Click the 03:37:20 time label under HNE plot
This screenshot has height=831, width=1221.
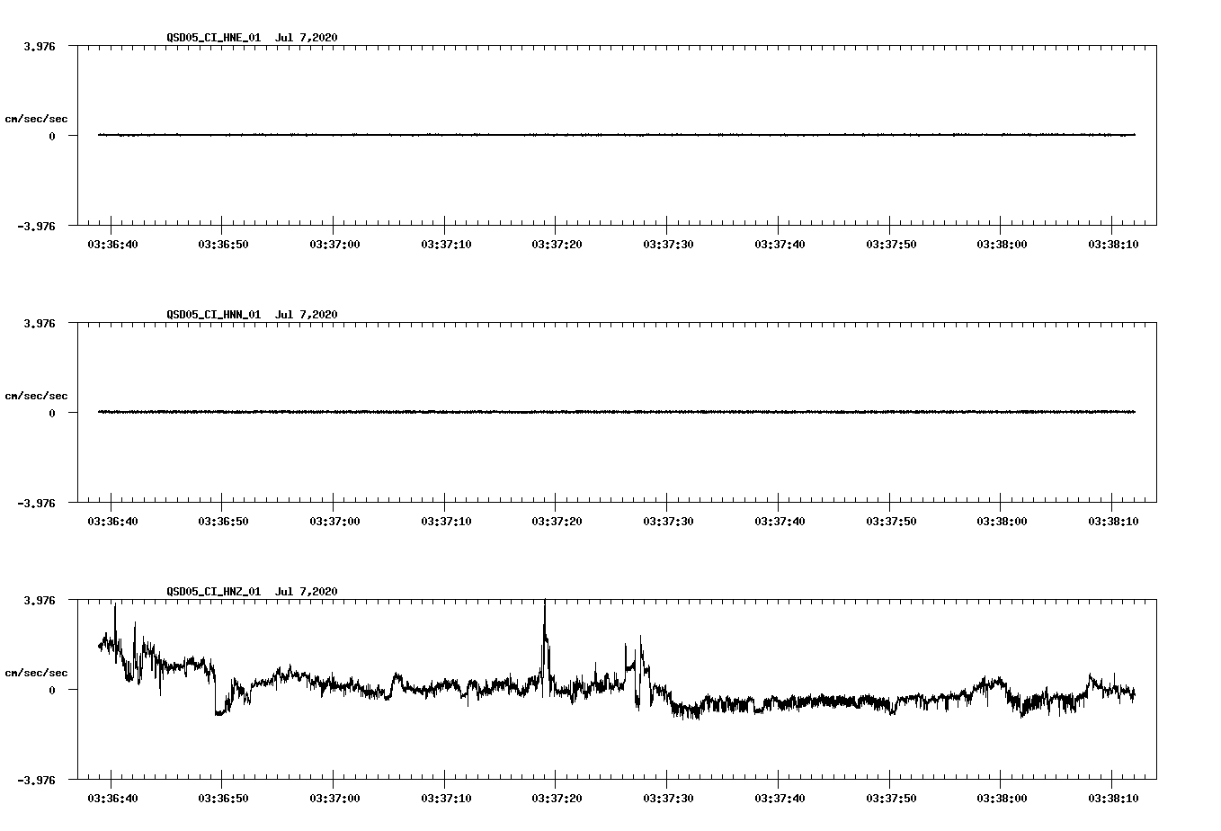coord(557,245)
